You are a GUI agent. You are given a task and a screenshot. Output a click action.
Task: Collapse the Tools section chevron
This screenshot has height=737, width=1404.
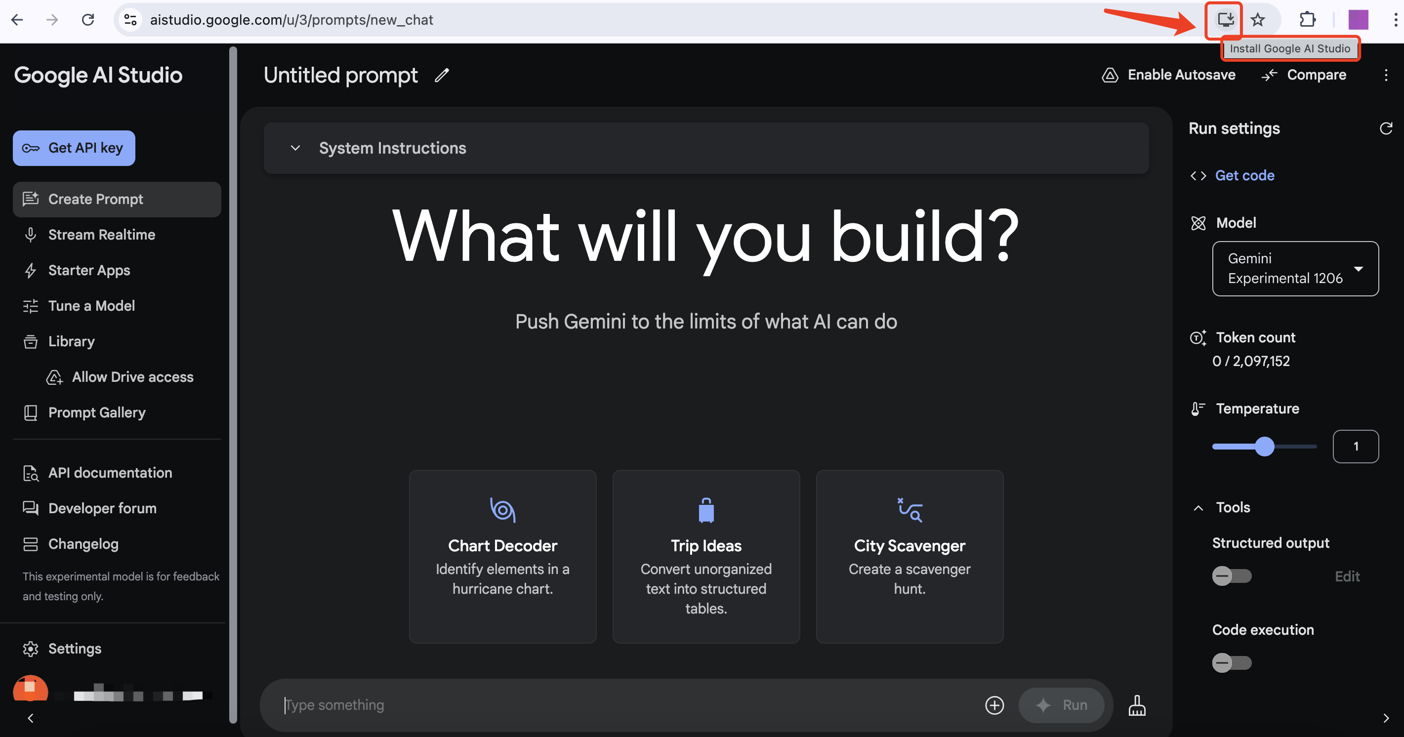tap(1198, 508)
